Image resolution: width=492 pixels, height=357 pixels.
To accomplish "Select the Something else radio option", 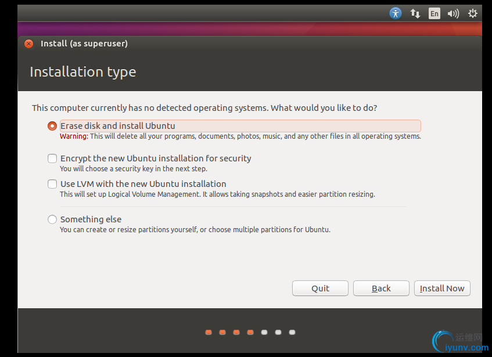I will (52, 219).
